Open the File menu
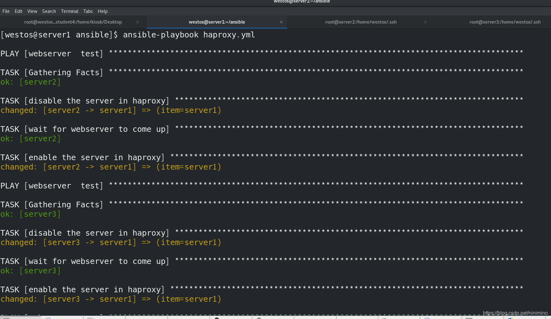Screen dimensions: 551x319 coord(6,11)
